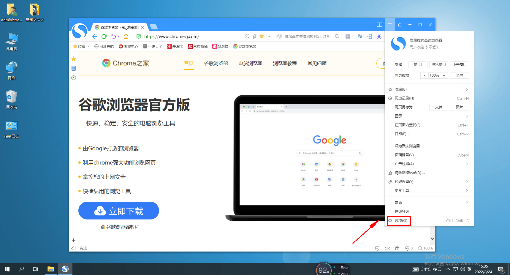510x275 pixels.
Task: Increase page zoom with plus button
Action: (444, 75)
